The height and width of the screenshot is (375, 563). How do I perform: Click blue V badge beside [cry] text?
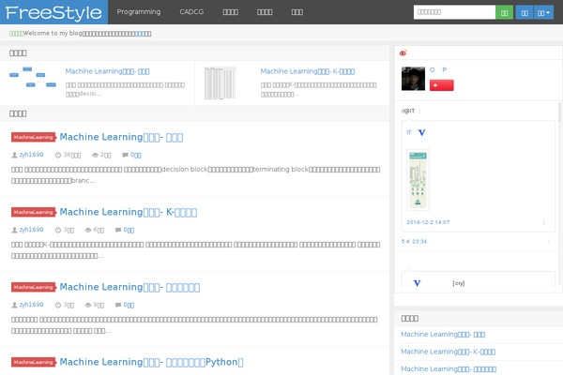click(417, 283)
